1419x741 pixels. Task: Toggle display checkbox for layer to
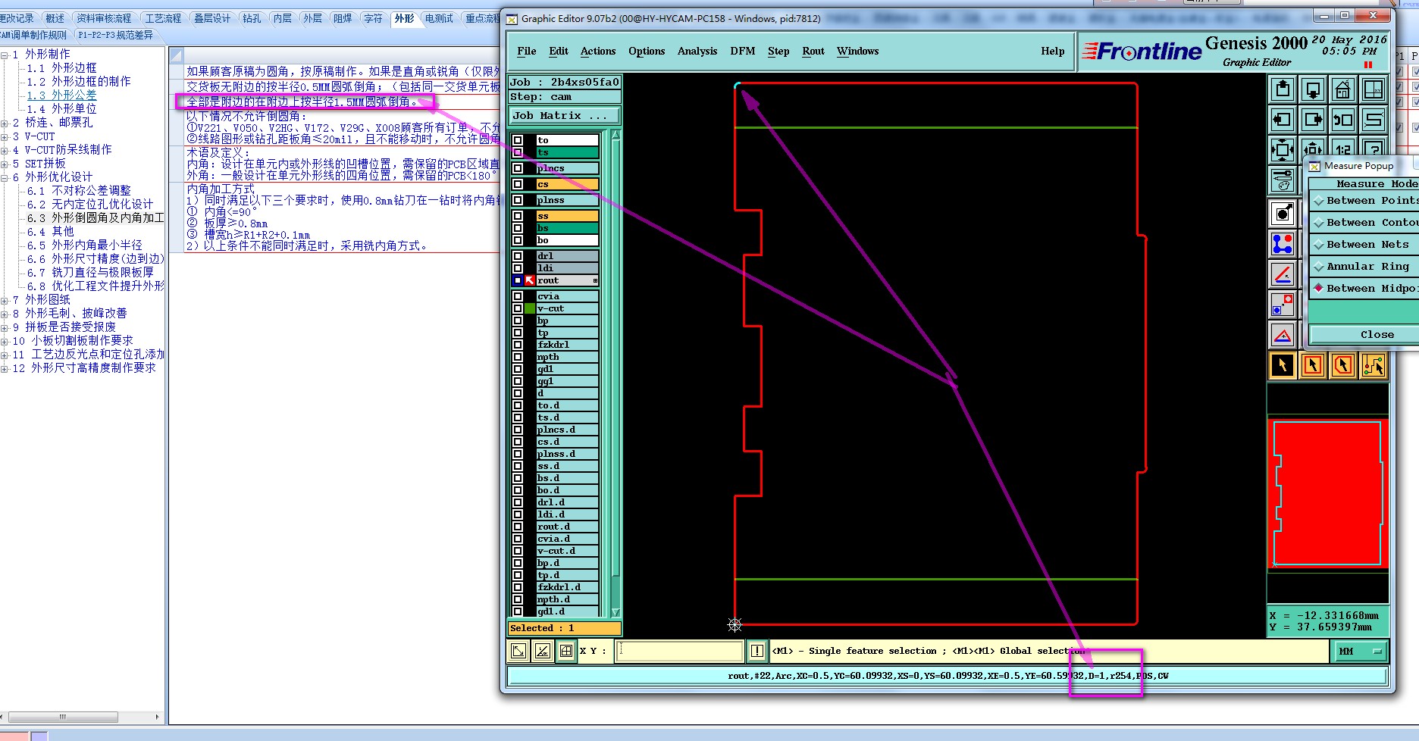pyautogui.click(x=518, y=140)
